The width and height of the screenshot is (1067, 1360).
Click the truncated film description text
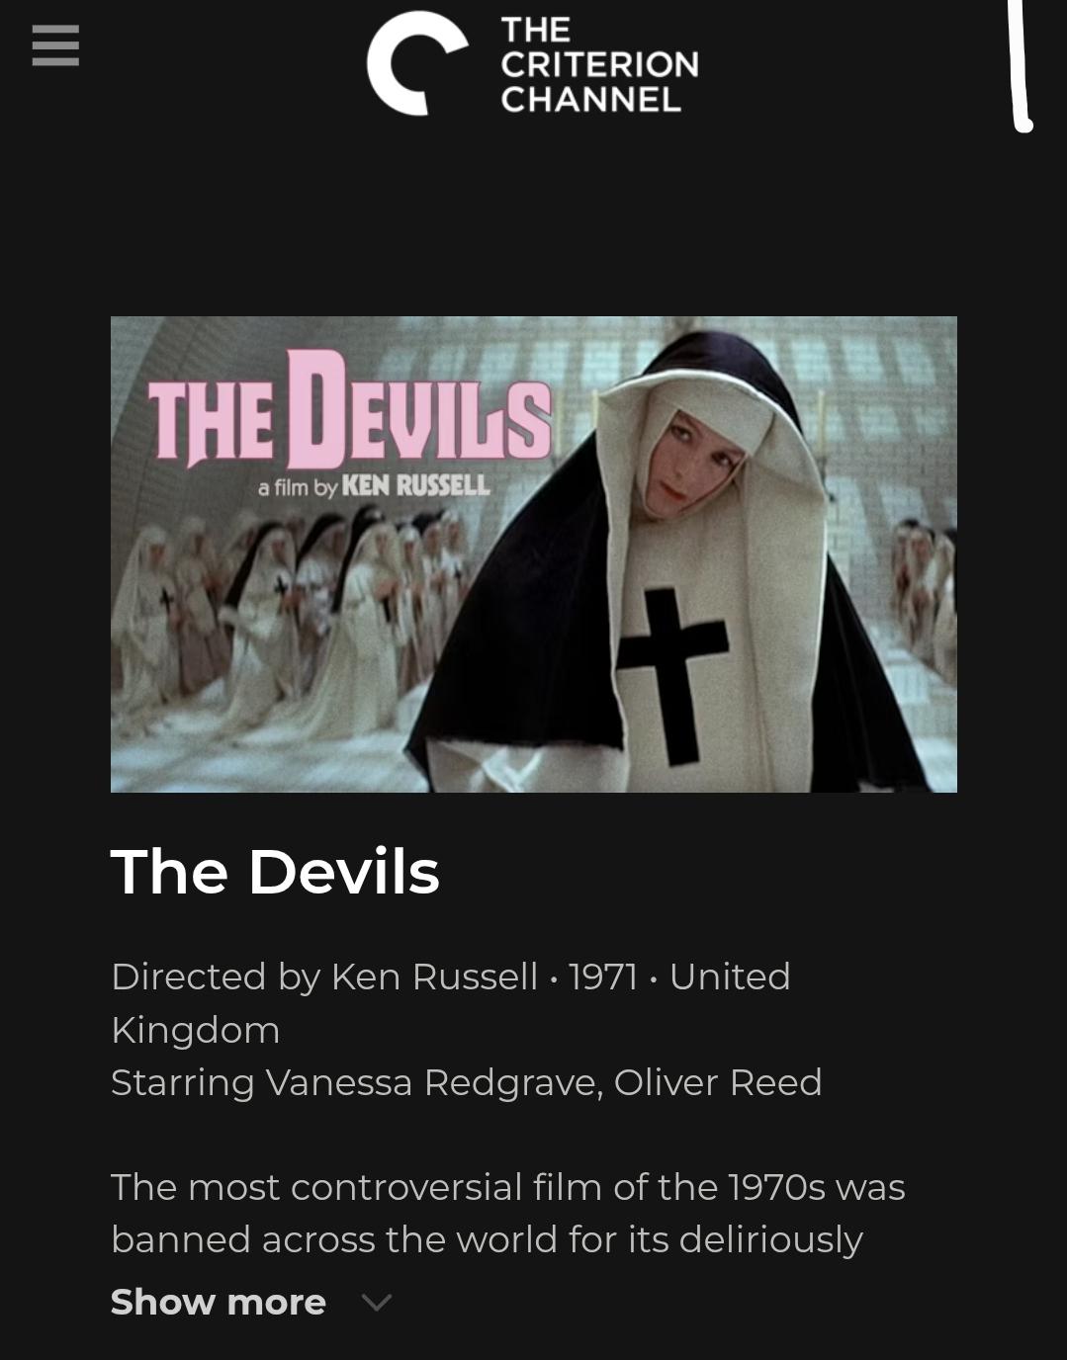(507, 1213)
